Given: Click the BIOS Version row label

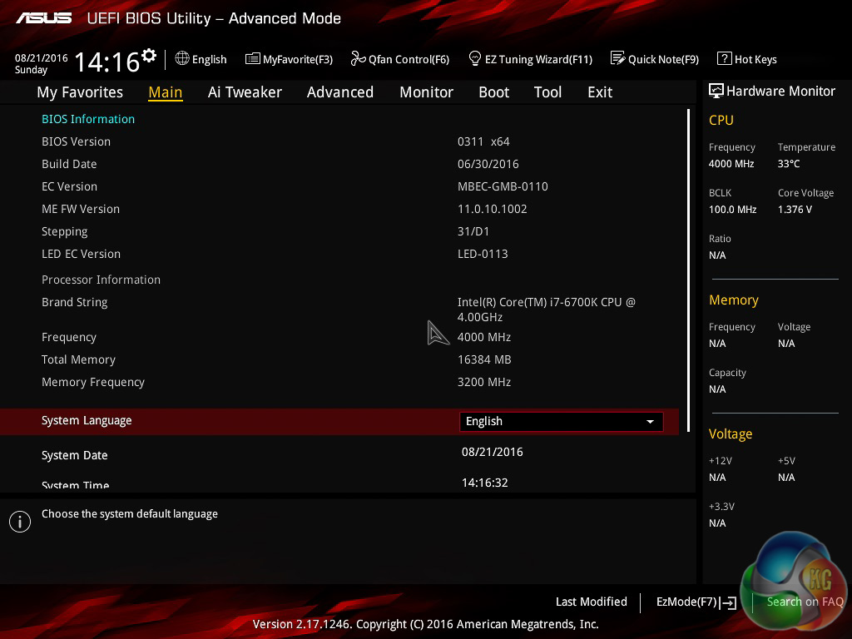Looking at the screenshot, I should 76,141.
